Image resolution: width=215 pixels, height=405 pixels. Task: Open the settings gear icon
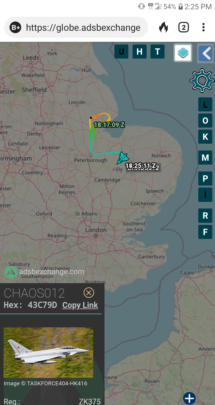click(202, 80)
